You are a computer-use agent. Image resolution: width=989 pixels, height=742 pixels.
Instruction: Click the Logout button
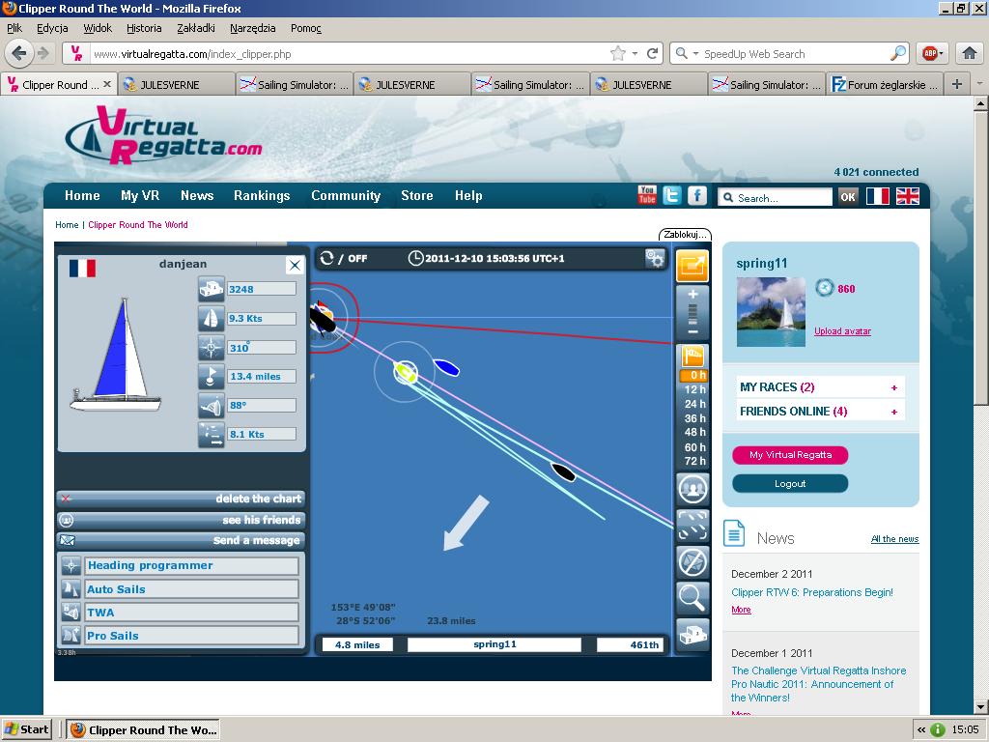790,484
